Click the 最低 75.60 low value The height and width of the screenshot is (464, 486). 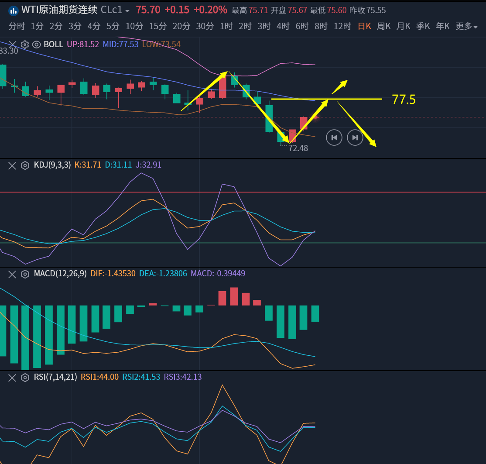(328, 10)
